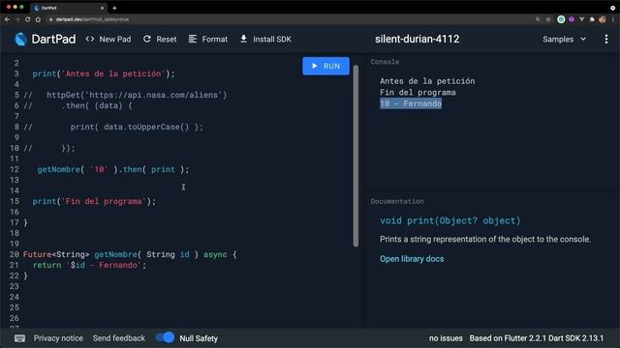Click code line 3 print statement
620x348 pixels.
[104, 73]
